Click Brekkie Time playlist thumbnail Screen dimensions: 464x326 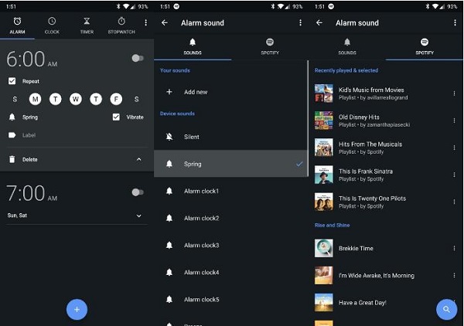coord(324,248)
